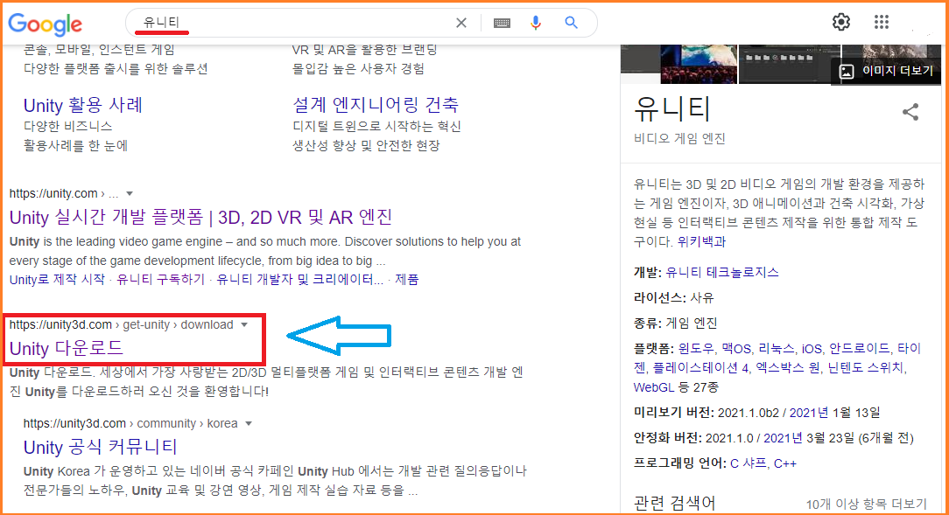Open the Unity 다운로드 result
Image resolution: width=949 pixels, height=515 pixels.
[67, 348]
